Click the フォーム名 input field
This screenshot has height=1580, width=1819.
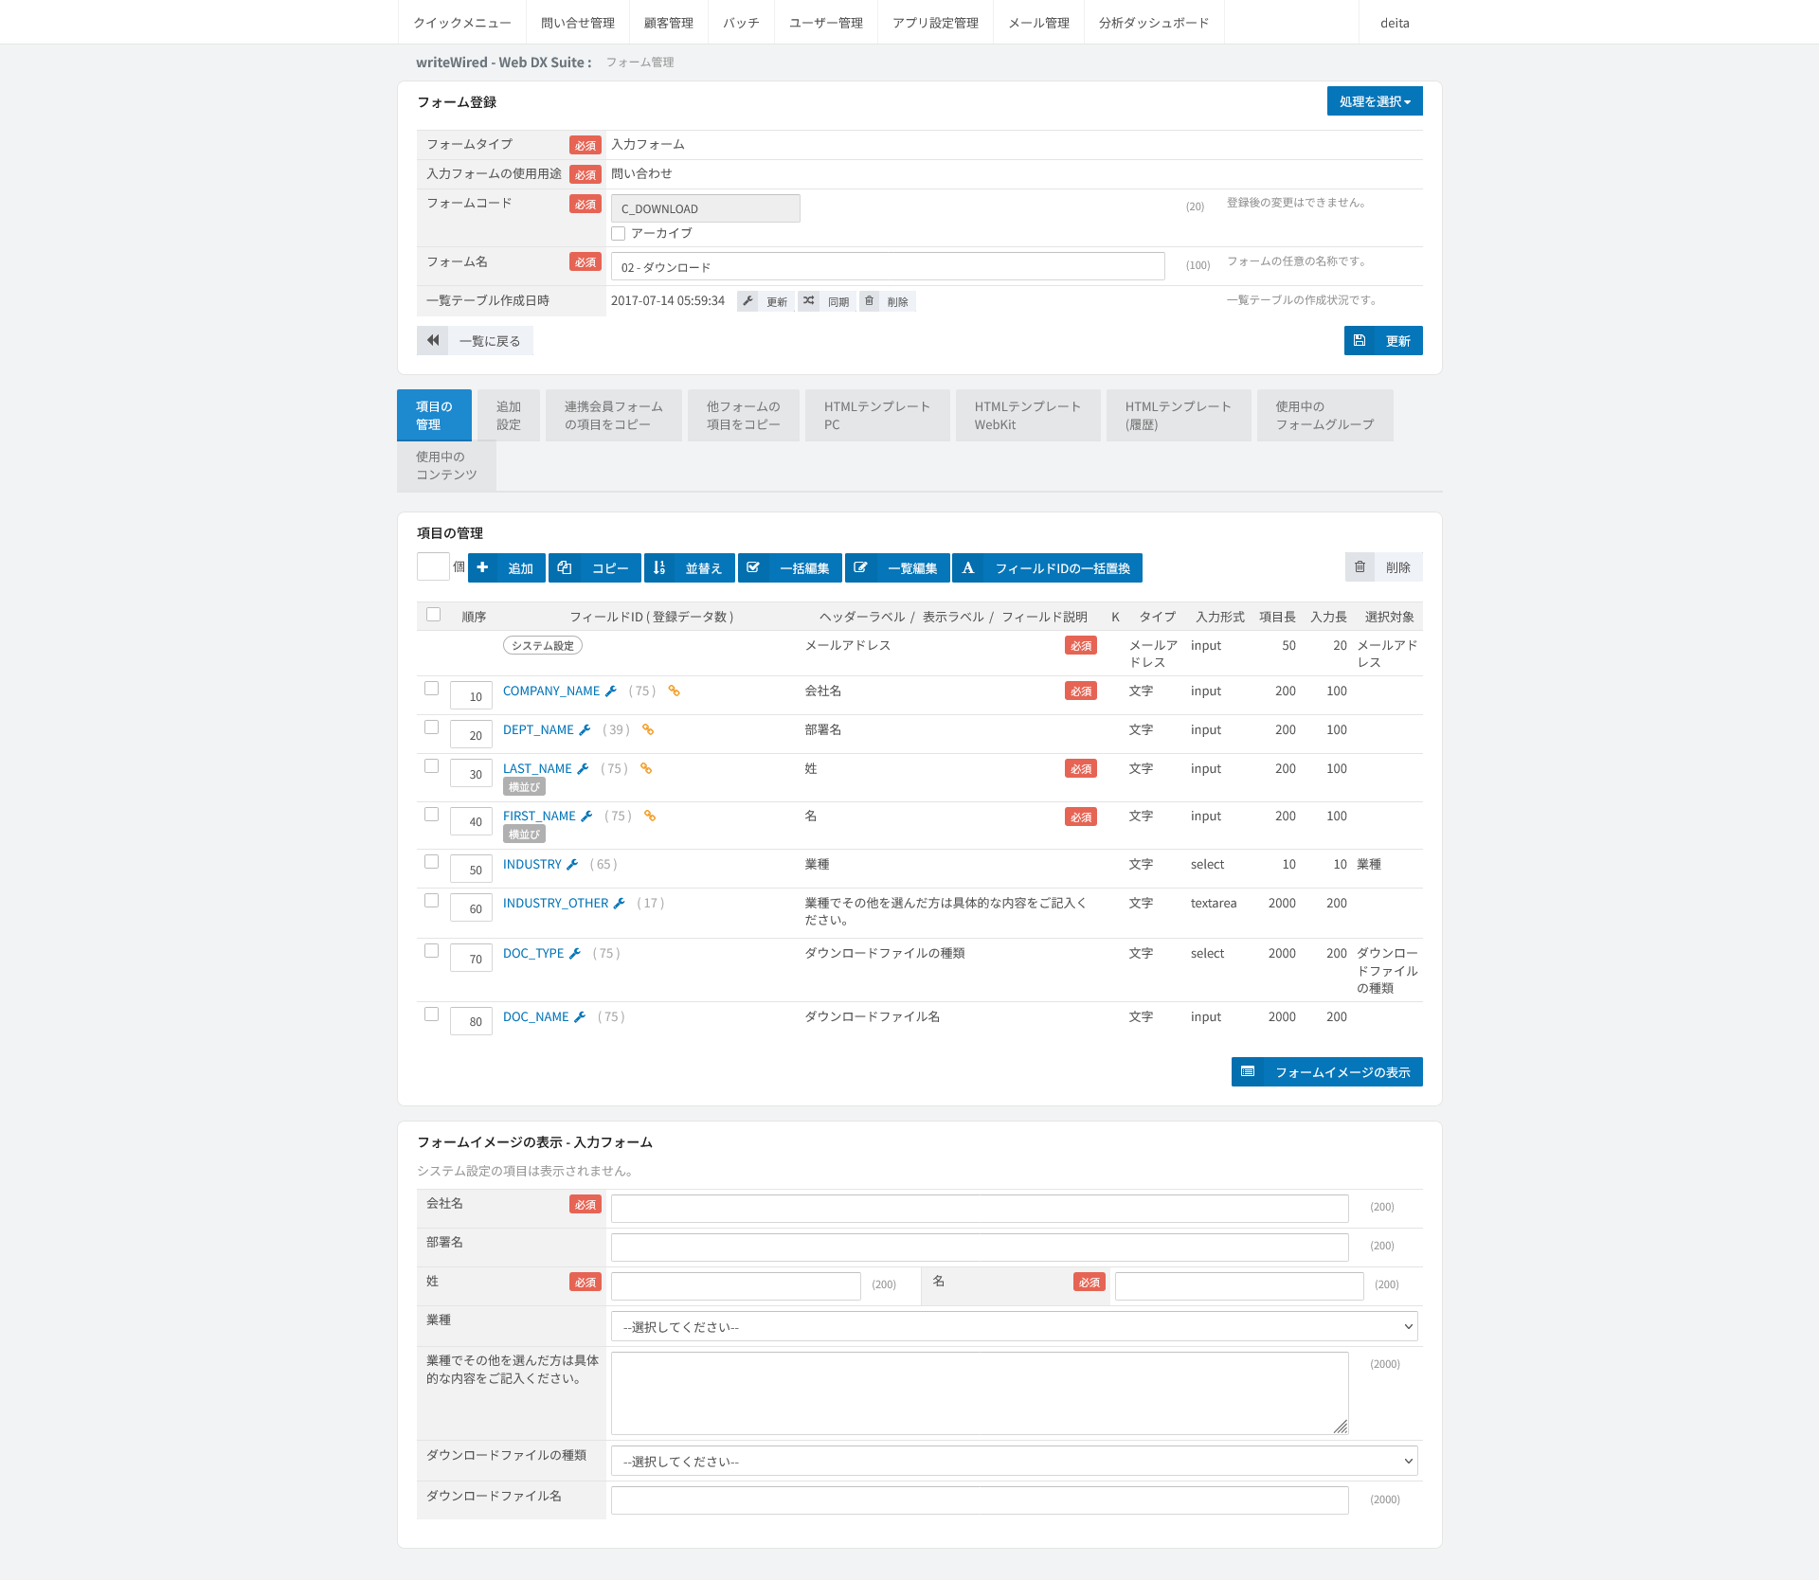(888, 267)
